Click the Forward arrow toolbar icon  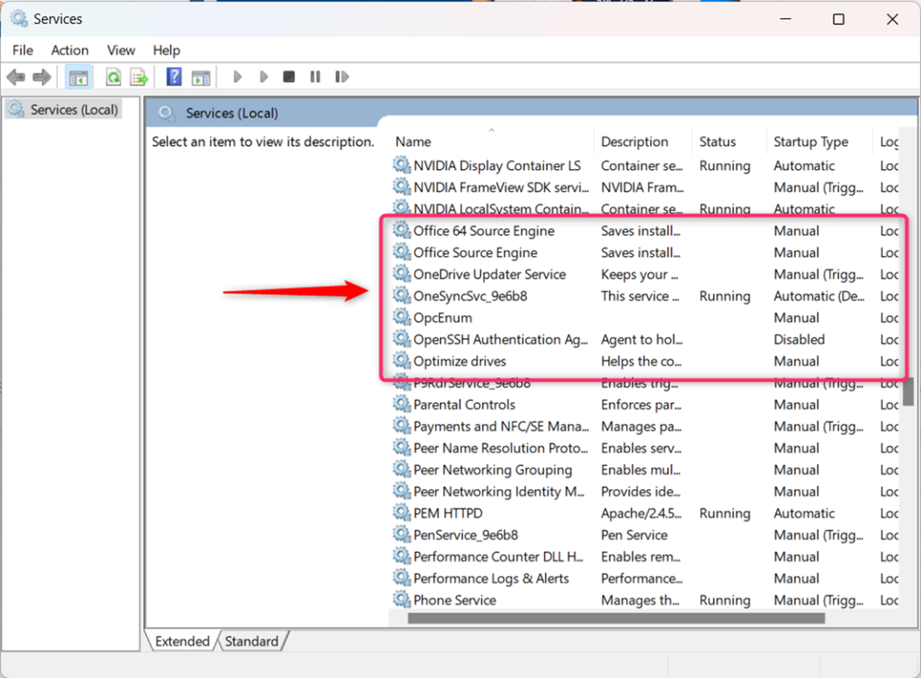(x=42, y=77)
